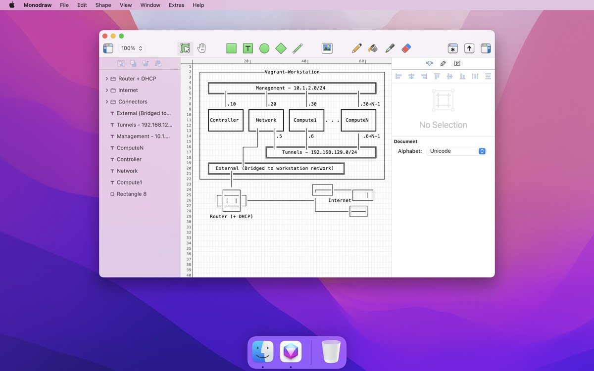
Task: Choose the Eraser tool
Action: [x=406, y=48]
